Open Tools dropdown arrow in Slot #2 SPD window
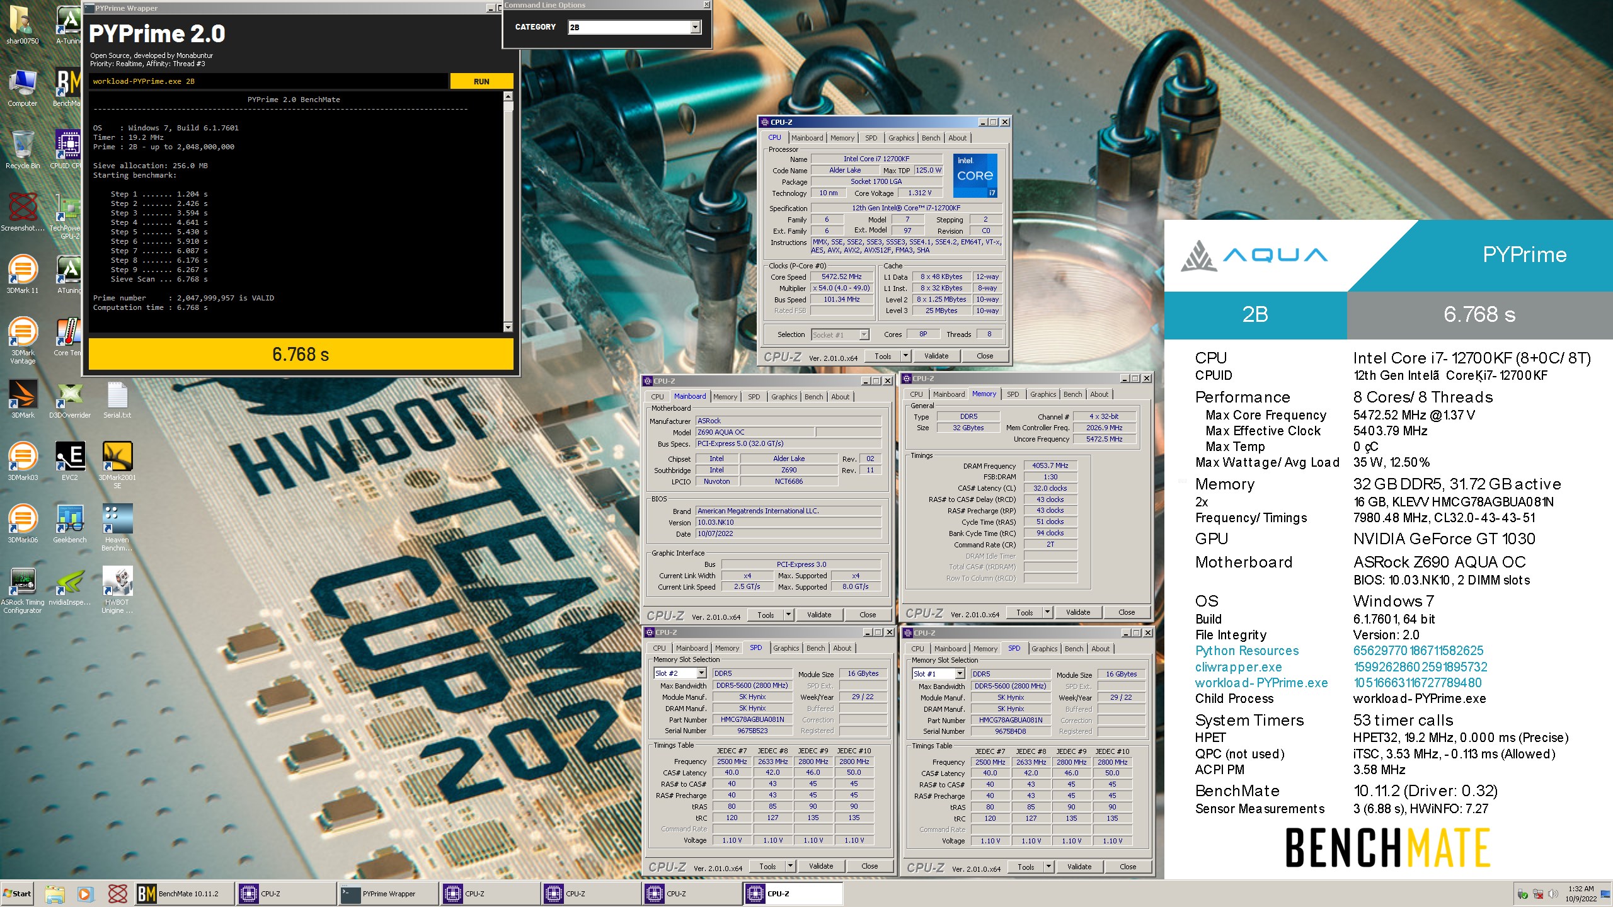1613x907 pixels. point(790,866)
